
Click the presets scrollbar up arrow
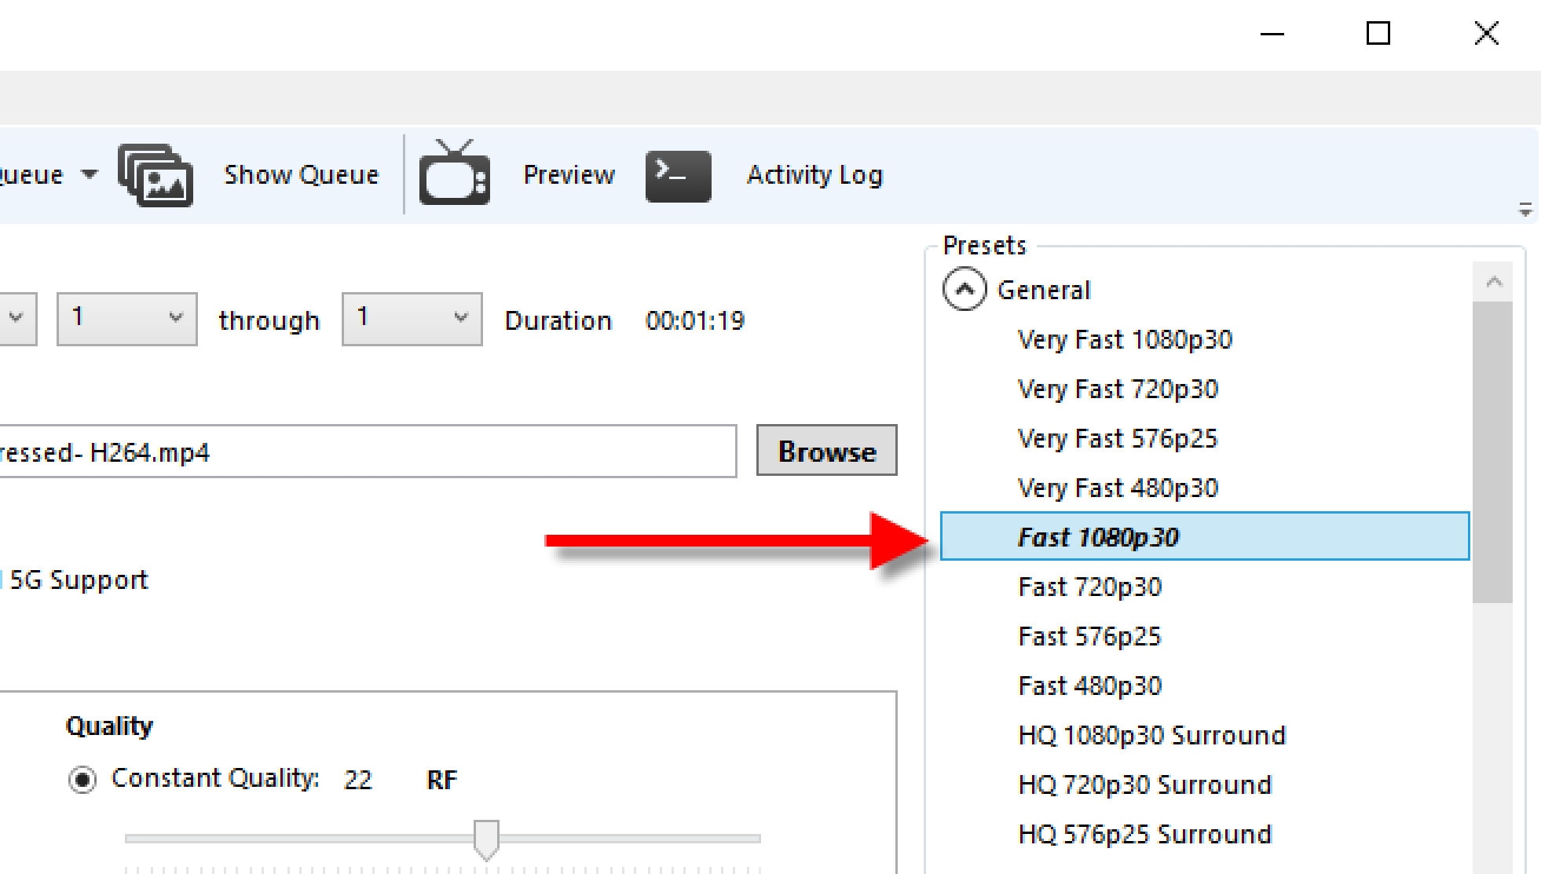1493,282
